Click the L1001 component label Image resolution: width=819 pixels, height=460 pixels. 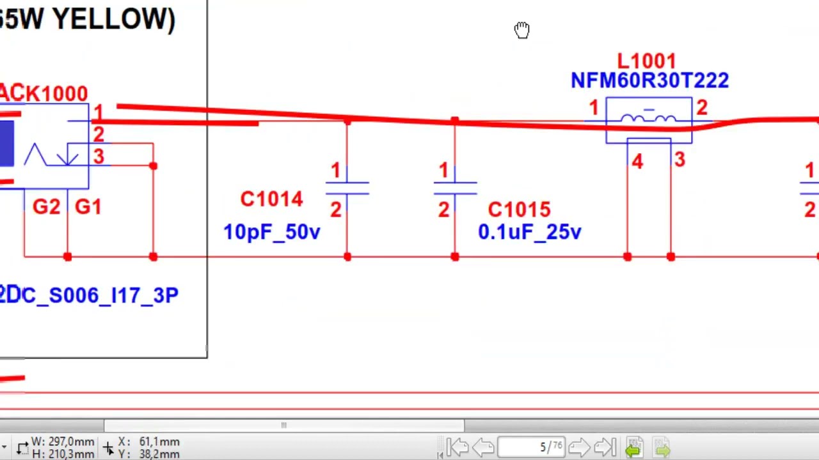point(646,61)
